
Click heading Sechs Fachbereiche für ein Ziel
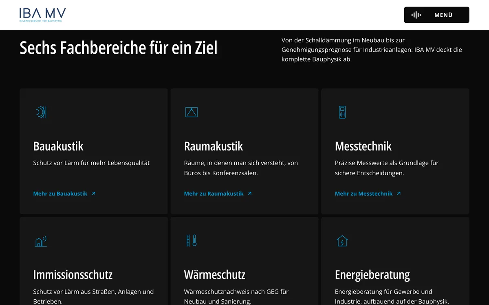pyautogui.click(x=119, y=48)
